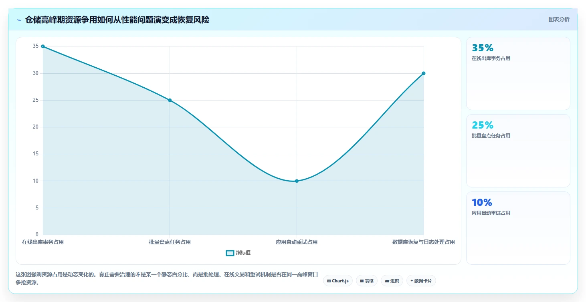The height and width of the screenshot is (302, 586).
Task: Click the 数据卡片 tag
Action: click(x=421, y=281)
